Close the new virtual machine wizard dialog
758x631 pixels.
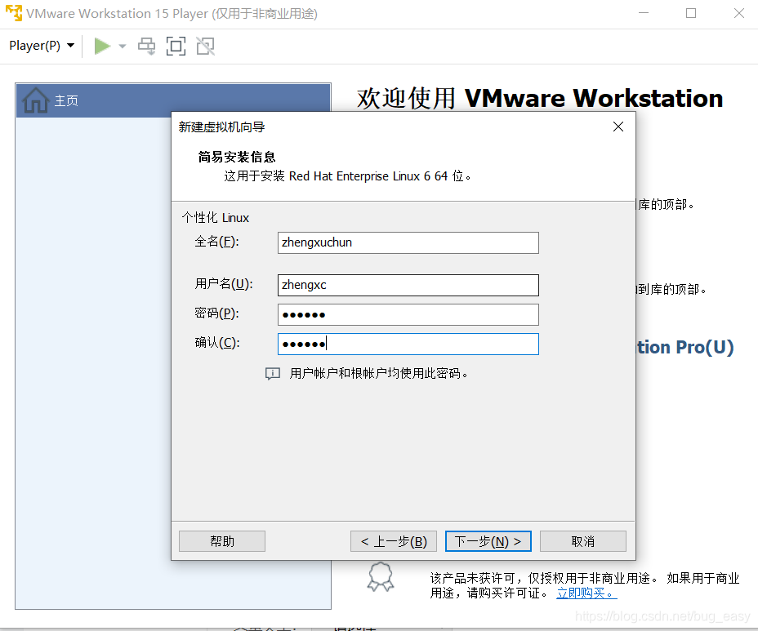618,127
